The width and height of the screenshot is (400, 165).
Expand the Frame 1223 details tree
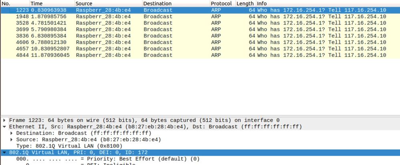click(x=4, y=120)
